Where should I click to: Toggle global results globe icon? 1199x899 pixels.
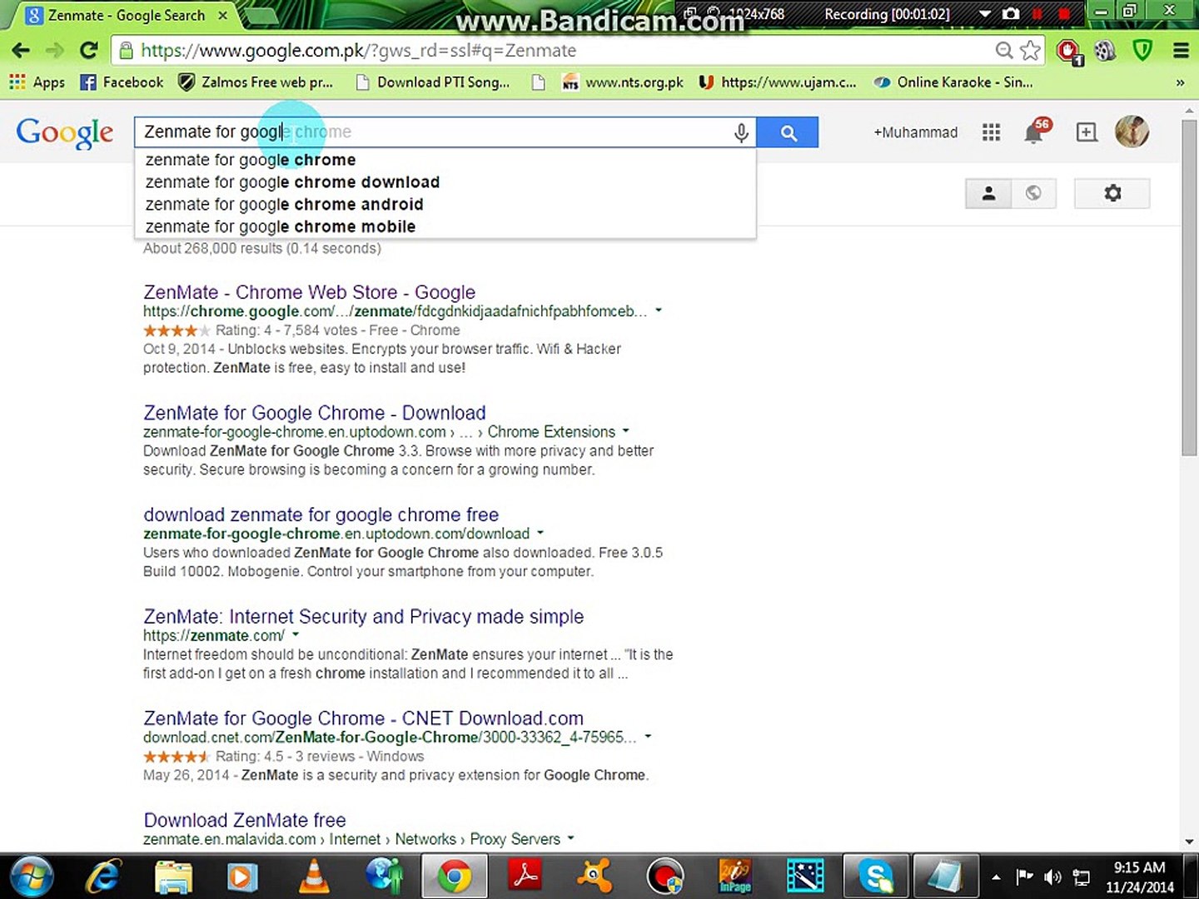point(1033,193)
